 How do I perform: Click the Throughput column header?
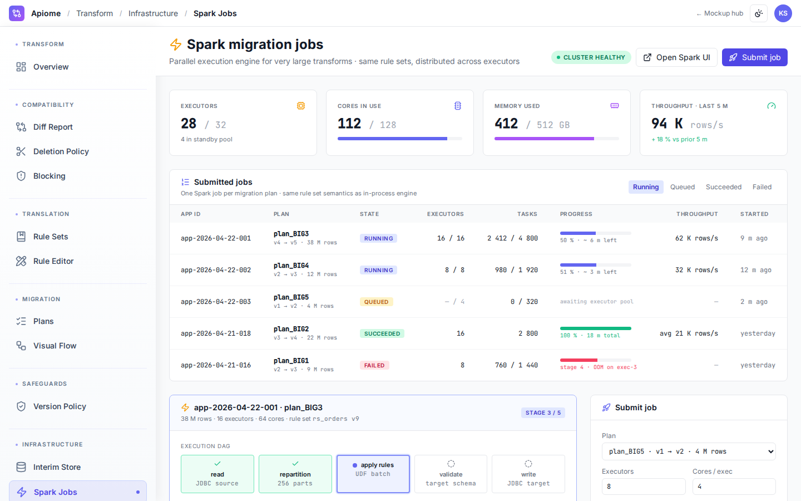click(697, 214)
